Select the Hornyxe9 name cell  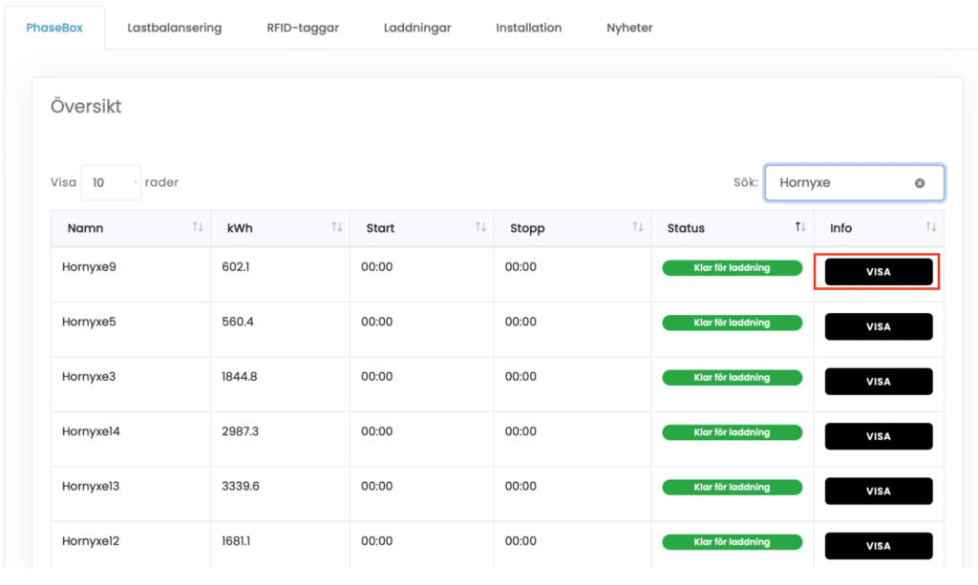[x=131, y=275]
